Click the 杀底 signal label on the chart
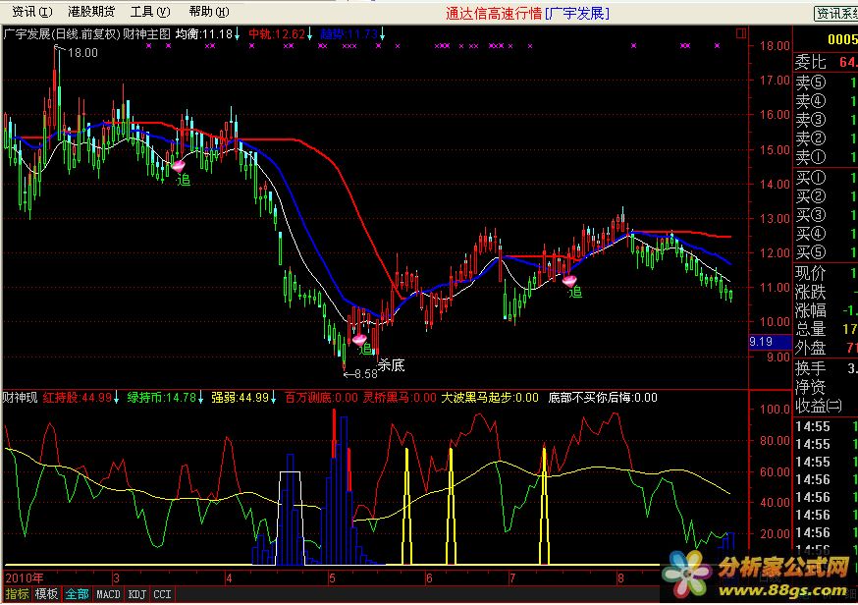 click(x=392, y=365)
